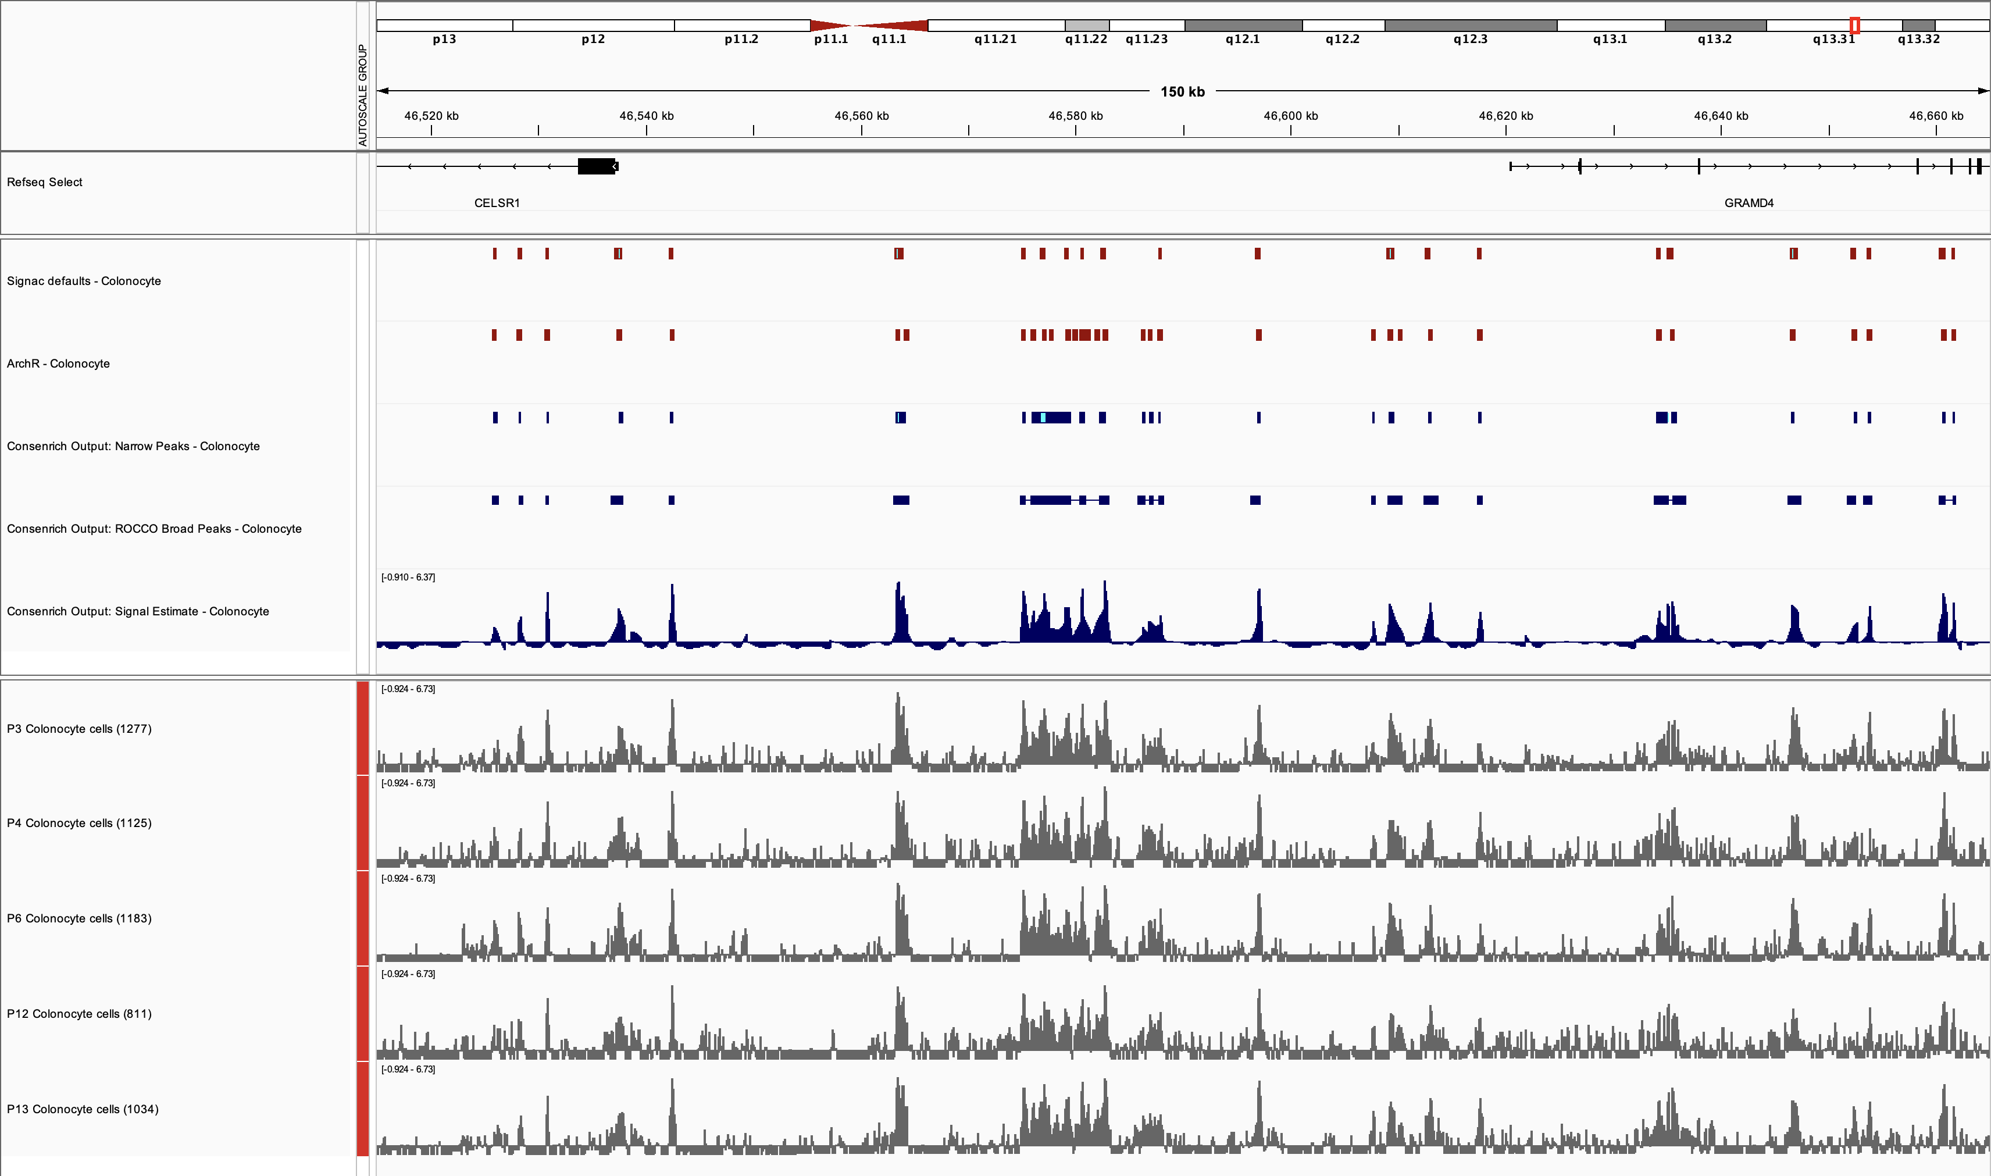Click the CELSR1 gene label
This screenshot has height=1176, width=1991.
tap(497, 203)
